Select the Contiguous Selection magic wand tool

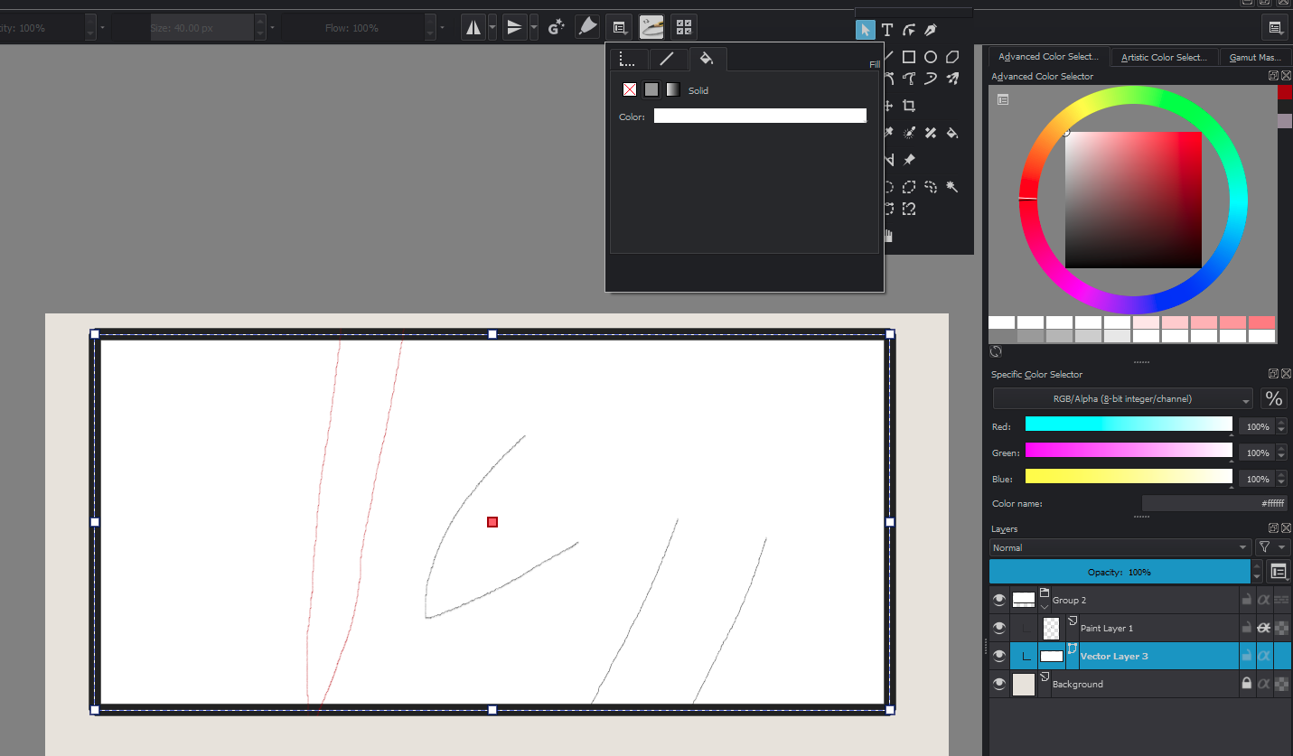pos(951,187)
